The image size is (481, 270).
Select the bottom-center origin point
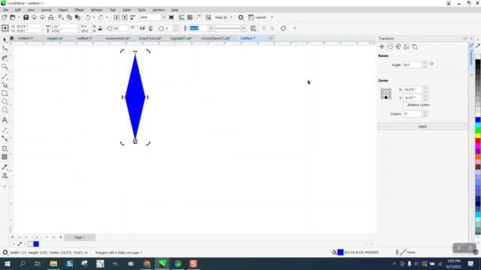tap(386, 97)
